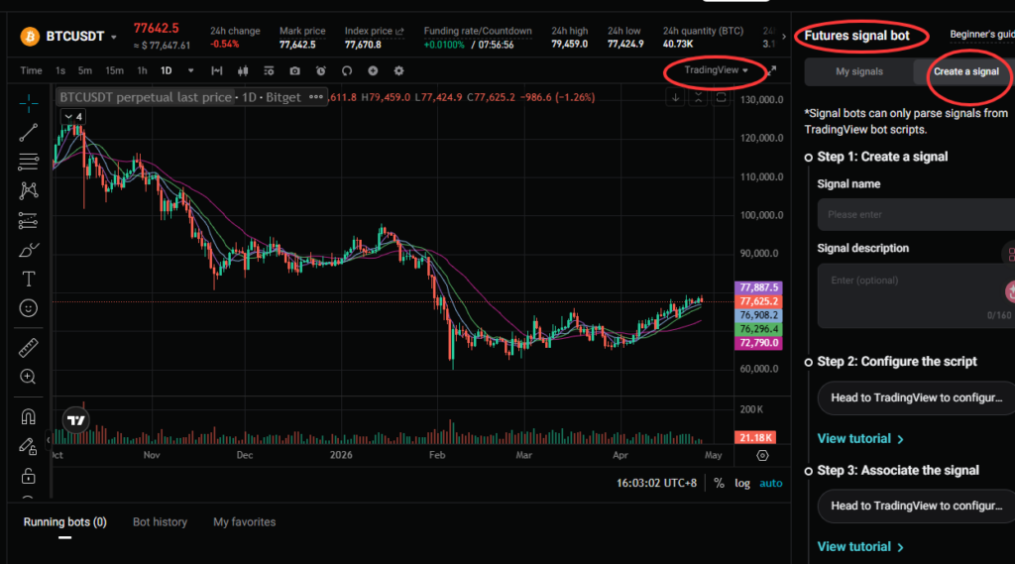Toggle log scale mode
The width and height of the screenshot is (1015, 564).
pos(741,483)
